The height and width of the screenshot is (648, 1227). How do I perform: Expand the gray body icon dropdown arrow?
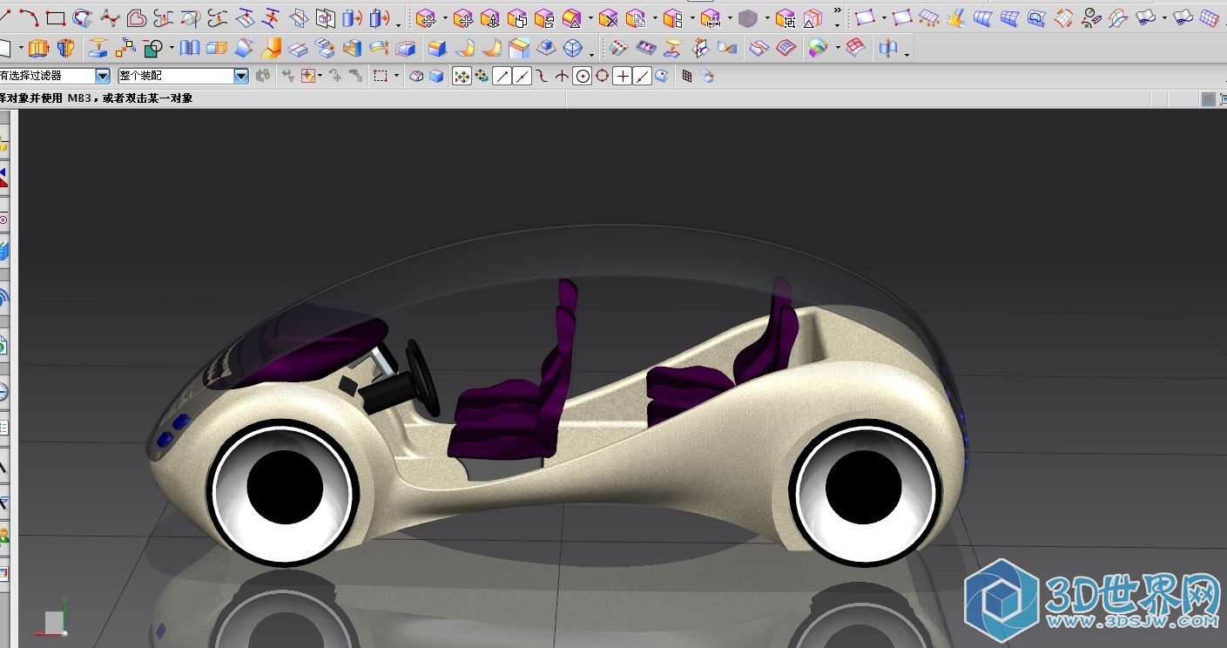click(x=766, y=18)
